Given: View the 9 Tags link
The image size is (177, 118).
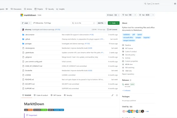Looking at the screenshot, I should [47, 23].
